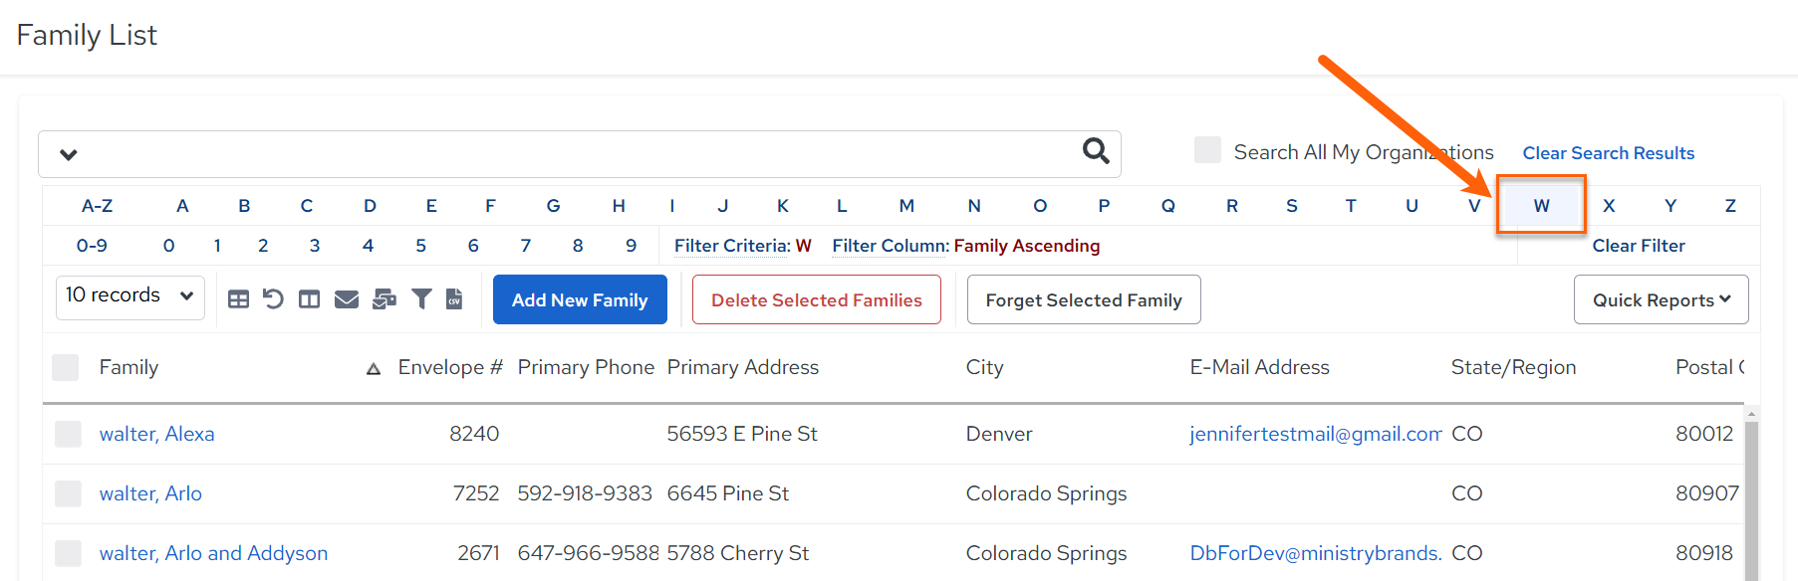Image resolution: width=1798 pixels, height=581 pixels.
Task: Export the list using the CSV icon
Action: [454, 298]
